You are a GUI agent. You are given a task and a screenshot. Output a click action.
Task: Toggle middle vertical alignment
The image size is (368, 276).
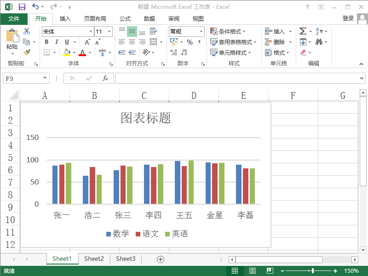point(132,31)
